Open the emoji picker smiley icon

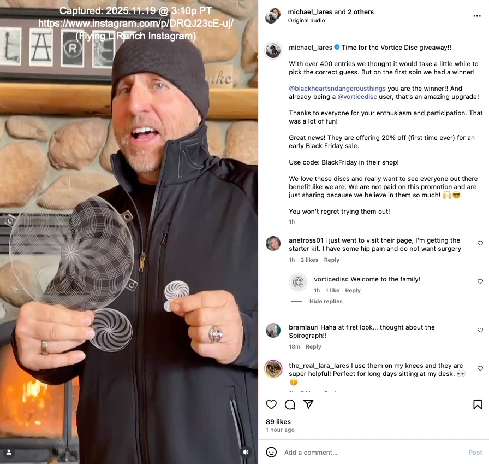pyautogui.click(x=271, y=452)
